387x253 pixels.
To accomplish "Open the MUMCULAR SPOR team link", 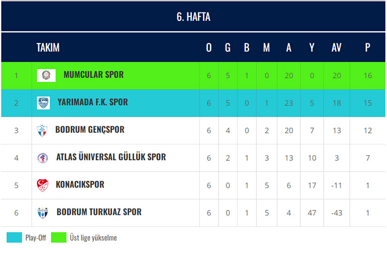I will coord(93,75).
